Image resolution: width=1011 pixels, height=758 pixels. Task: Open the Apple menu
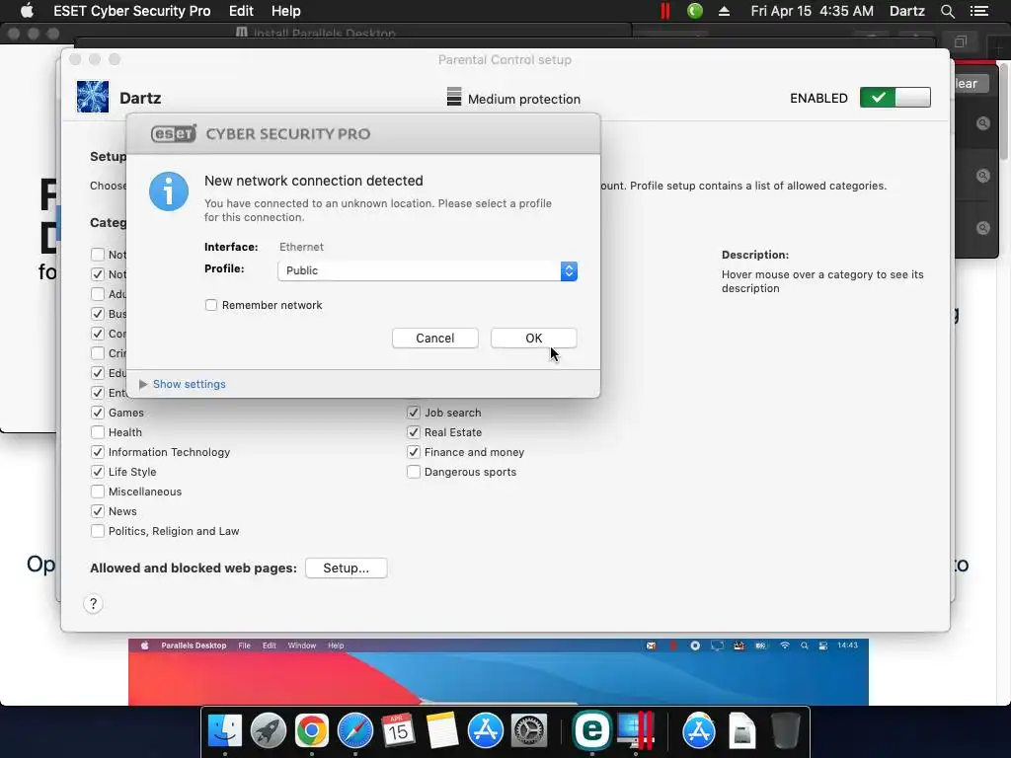(x=27, y=11)
